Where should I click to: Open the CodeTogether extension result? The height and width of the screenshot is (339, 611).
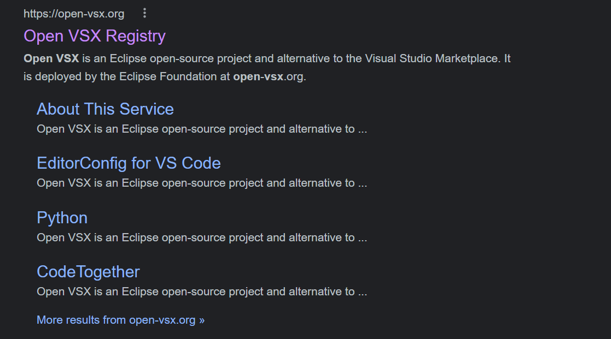tap(88, 271)
